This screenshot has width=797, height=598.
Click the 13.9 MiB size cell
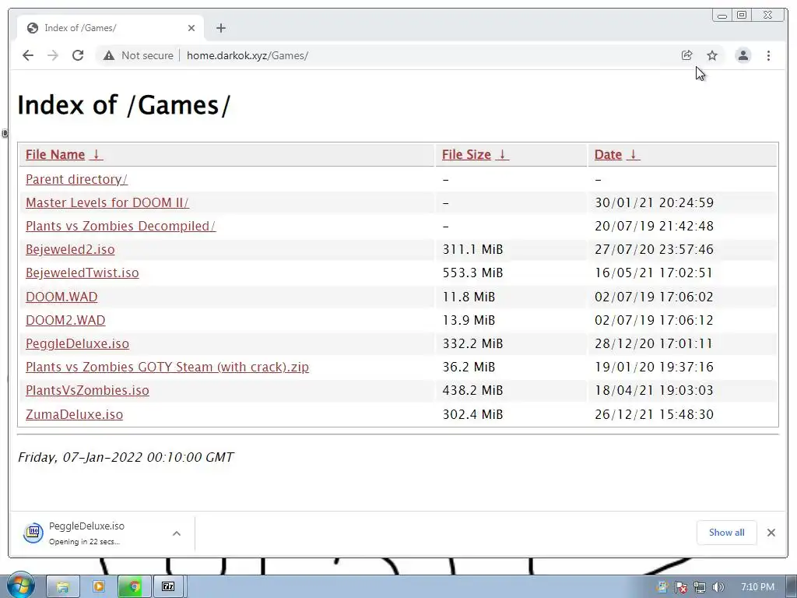469,320
